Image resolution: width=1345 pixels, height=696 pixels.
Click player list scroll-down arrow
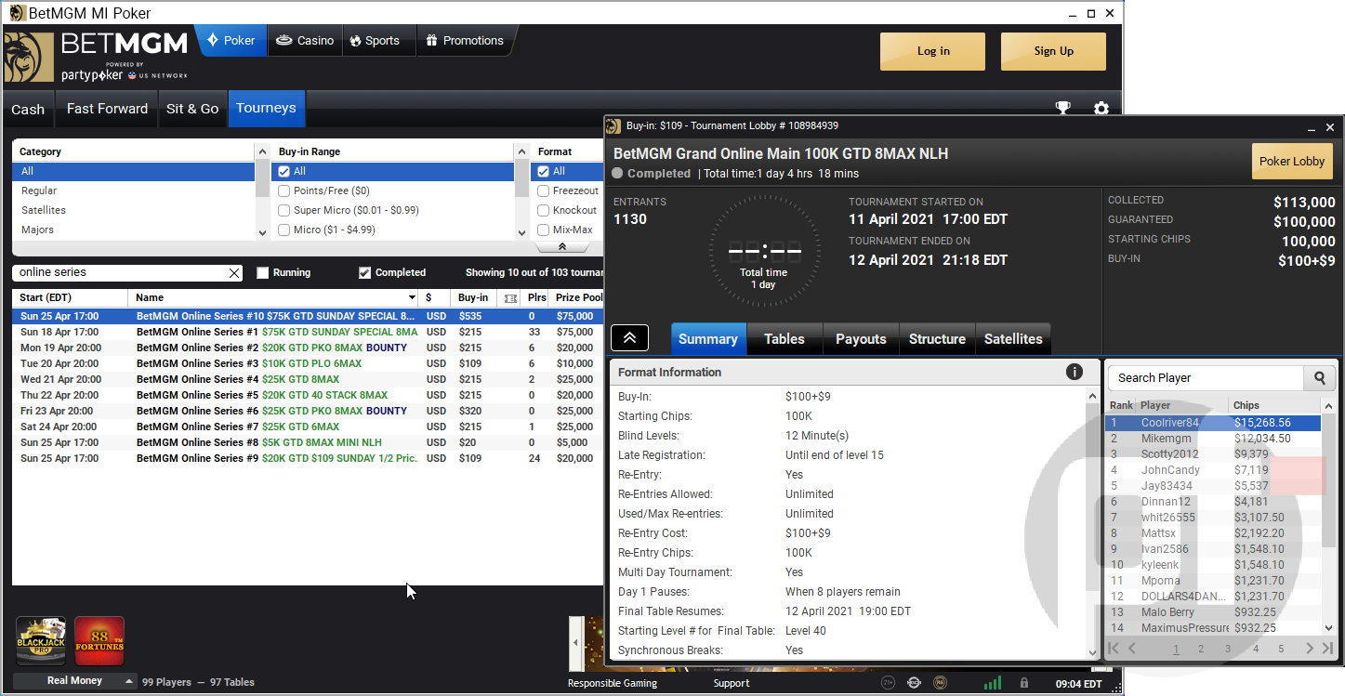[1329, 628]
